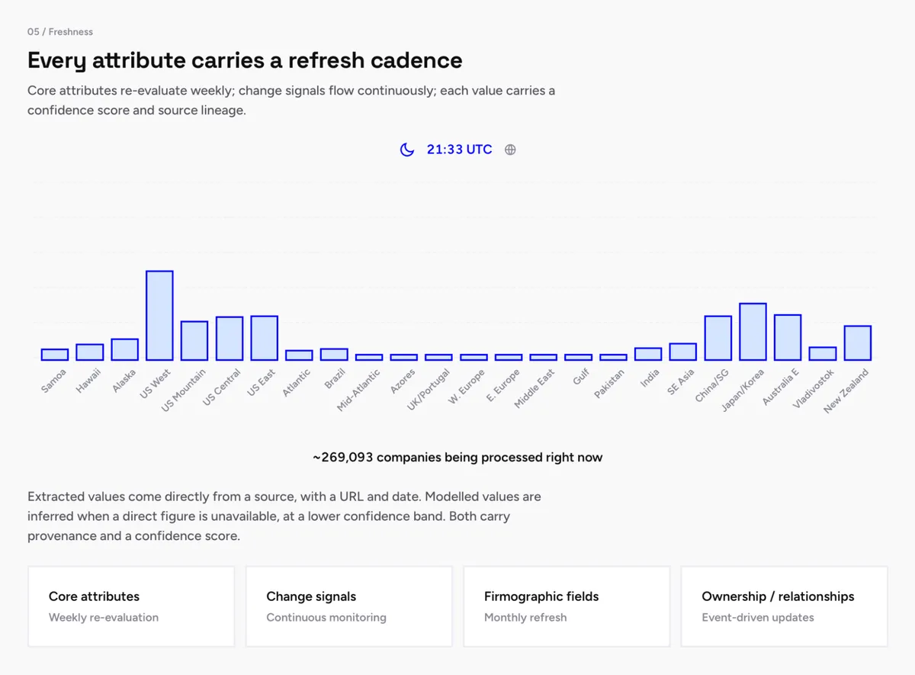Select the Hawaii bar in the chart

click(89, 352)
